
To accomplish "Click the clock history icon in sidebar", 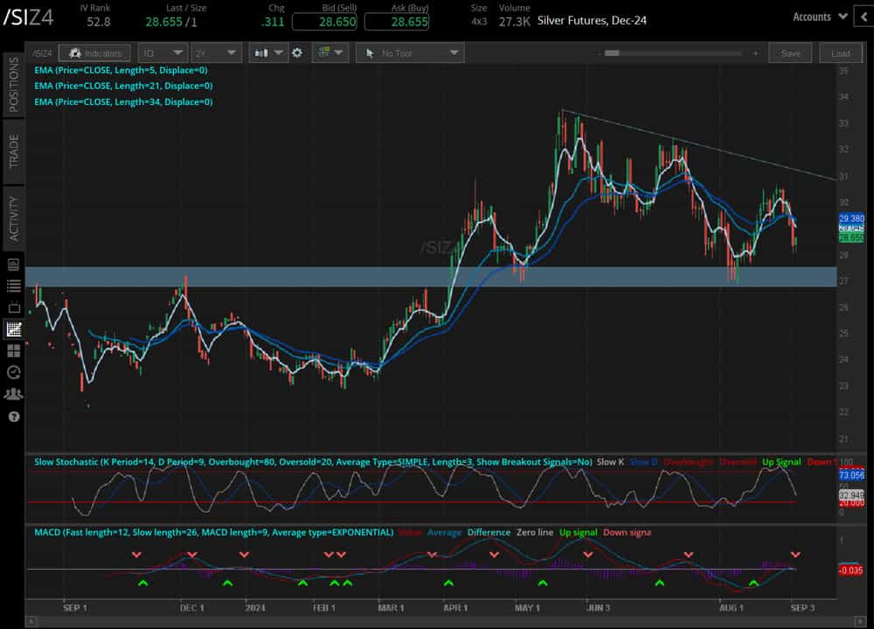I will point(13,372).
